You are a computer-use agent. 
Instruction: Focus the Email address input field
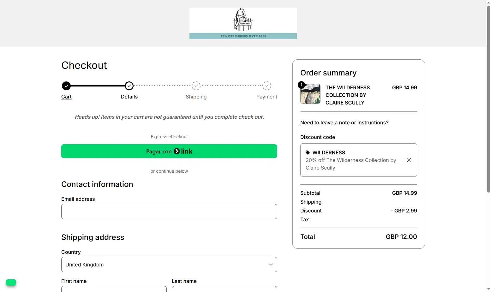tap(169, 212)
